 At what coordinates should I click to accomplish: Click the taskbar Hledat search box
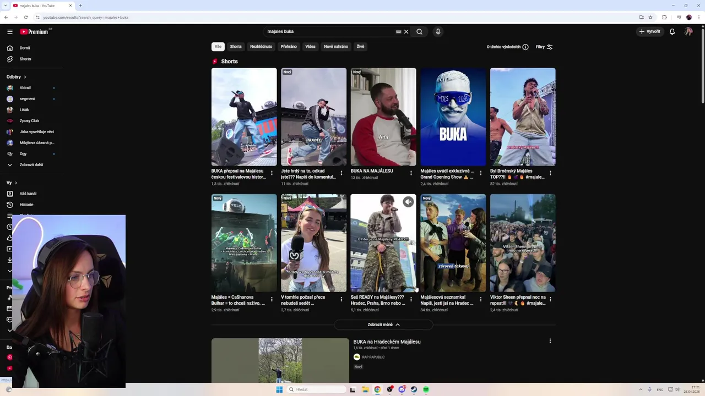click(x=317, y=389)
